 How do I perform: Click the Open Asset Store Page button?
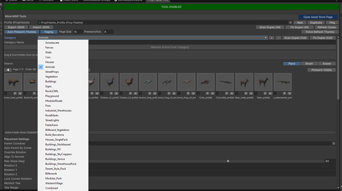point(318,17)
